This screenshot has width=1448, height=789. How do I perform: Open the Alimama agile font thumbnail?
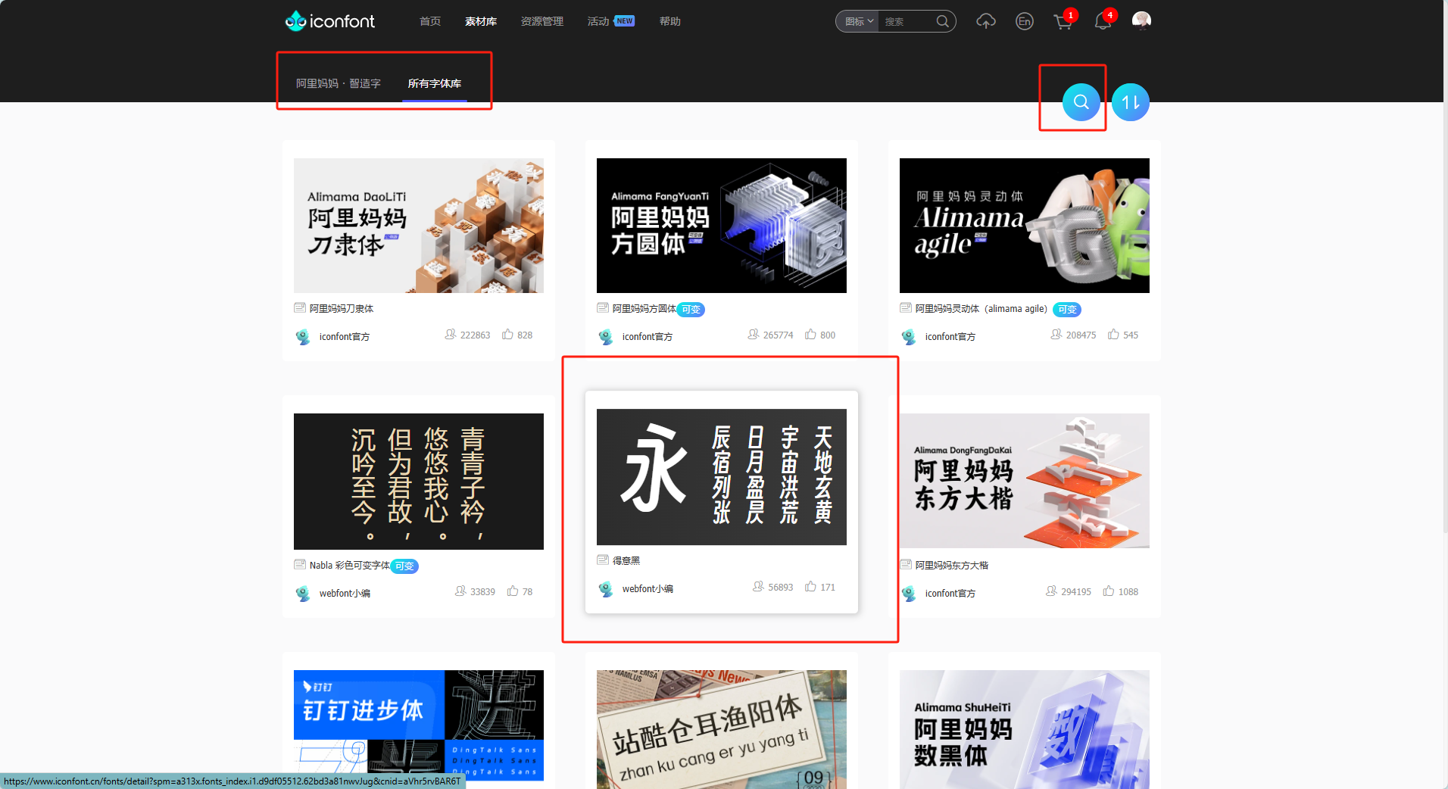click(1025, 226)
